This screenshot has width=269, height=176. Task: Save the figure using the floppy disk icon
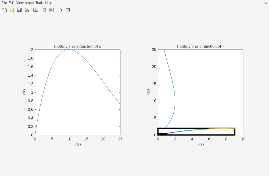(19, 10)
